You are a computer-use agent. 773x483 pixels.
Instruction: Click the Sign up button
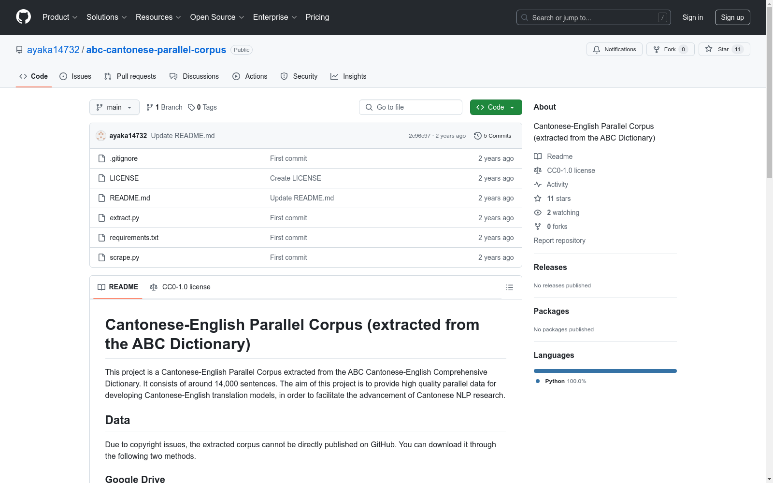click(x=732, y=17)
